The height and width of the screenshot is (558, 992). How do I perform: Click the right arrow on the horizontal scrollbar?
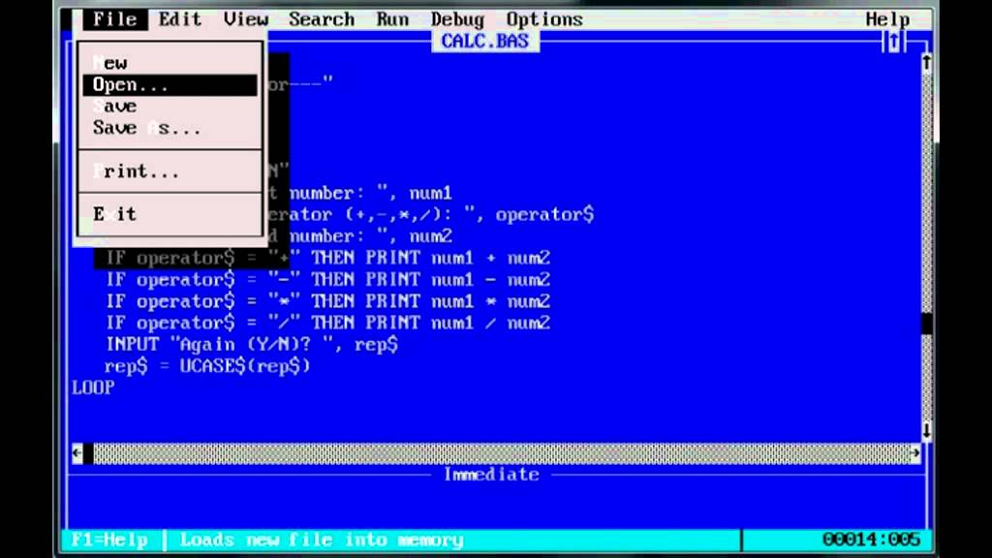click(x=914, y=452)
